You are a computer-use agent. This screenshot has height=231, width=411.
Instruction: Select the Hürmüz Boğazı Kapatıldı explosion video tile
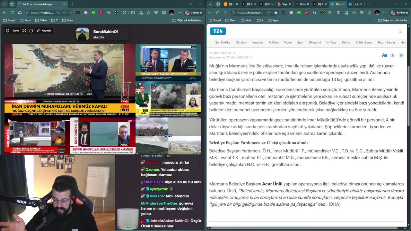pyautogui.click(x=168, y=99)
